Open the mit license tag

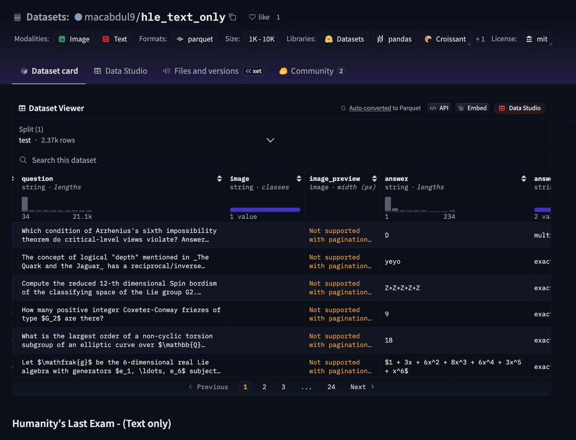[537, 39]
